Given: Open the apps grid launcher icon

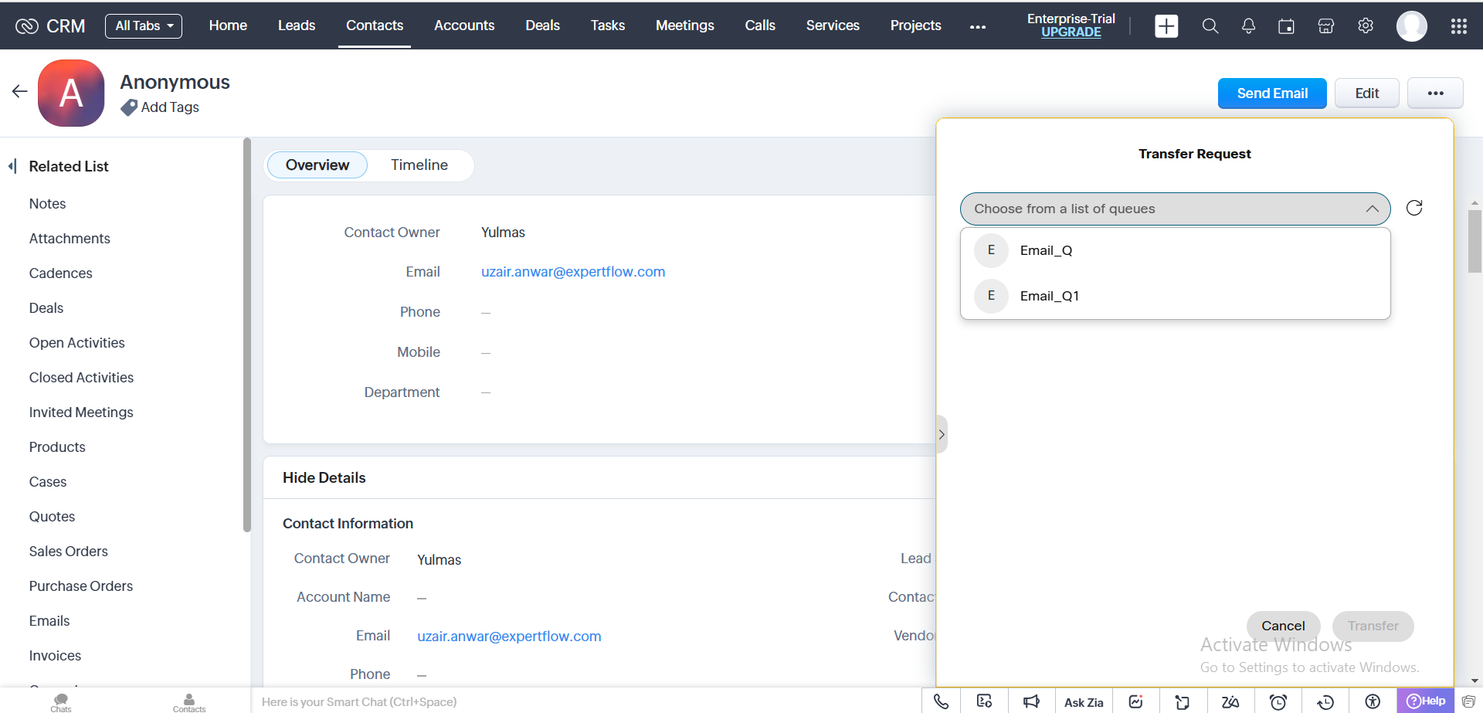Looking at the screenshot, I should click(x=1458, y=26).
